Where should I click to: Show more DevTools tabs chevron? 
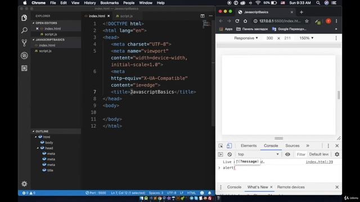click(x=308, y=146)
